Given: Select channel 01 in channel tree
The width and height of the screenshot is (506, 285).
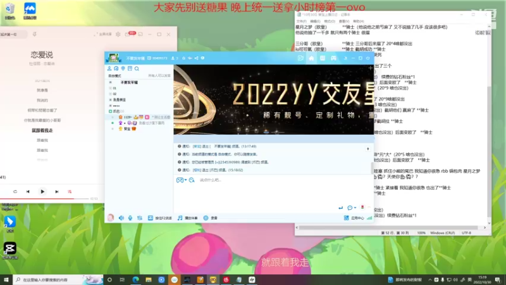Looking at the screenshot, I should (114, 88).
